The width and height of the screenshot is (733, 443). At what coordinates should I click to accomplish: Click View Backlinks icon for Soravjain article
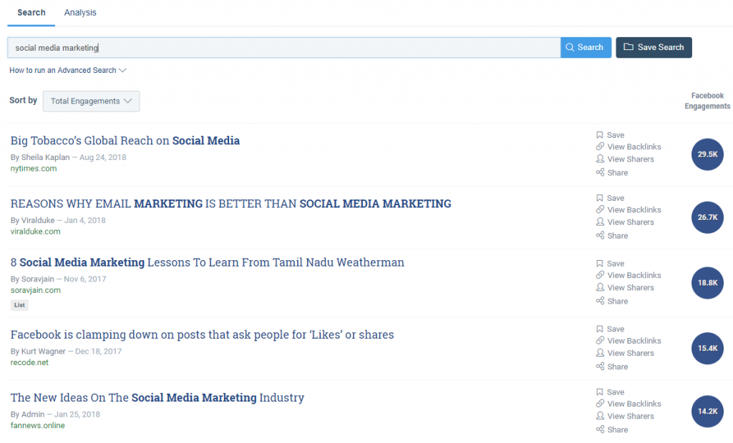pyautogui.click(x=601, y=275)
